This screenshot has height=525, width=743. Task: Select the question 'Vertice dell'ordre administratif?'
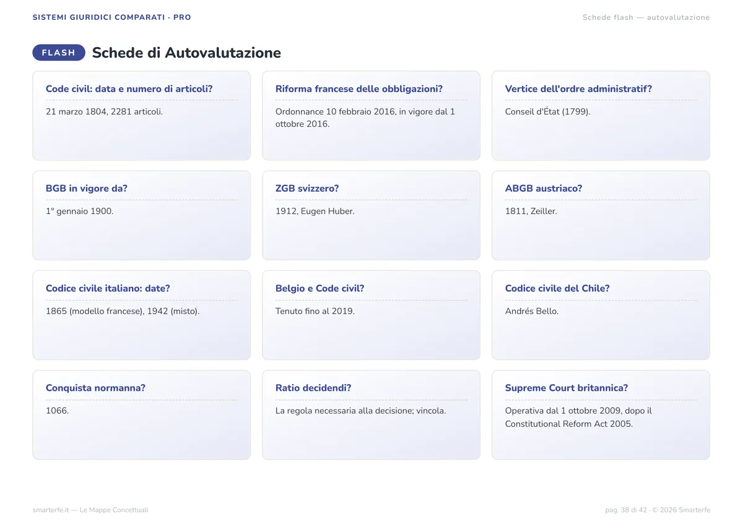(578, 89)
